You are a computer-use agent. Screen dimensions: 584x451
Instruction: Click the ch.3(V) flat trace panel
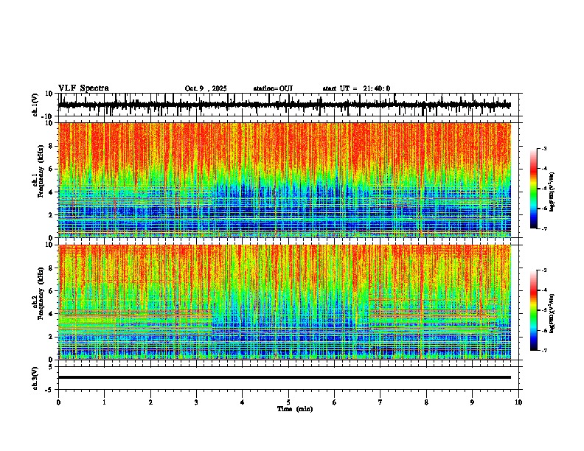290,378
